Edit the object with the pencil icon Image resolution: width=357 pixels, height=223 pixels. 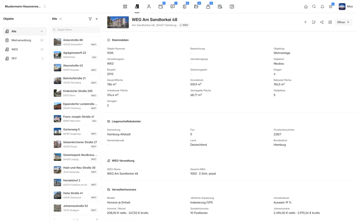point(330,22)
